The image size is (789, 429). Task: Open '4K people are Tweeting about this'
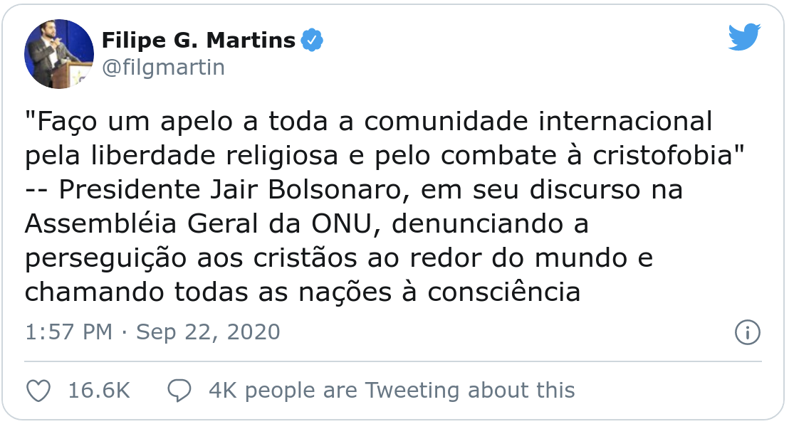392,391
